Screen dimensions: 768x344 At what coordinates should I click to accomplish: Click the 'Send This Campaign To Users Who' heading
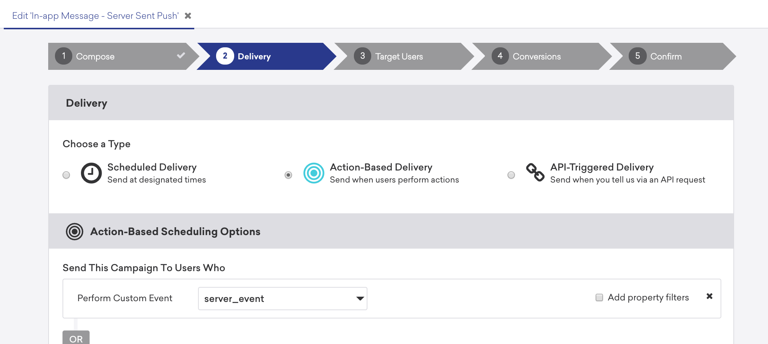144,268
